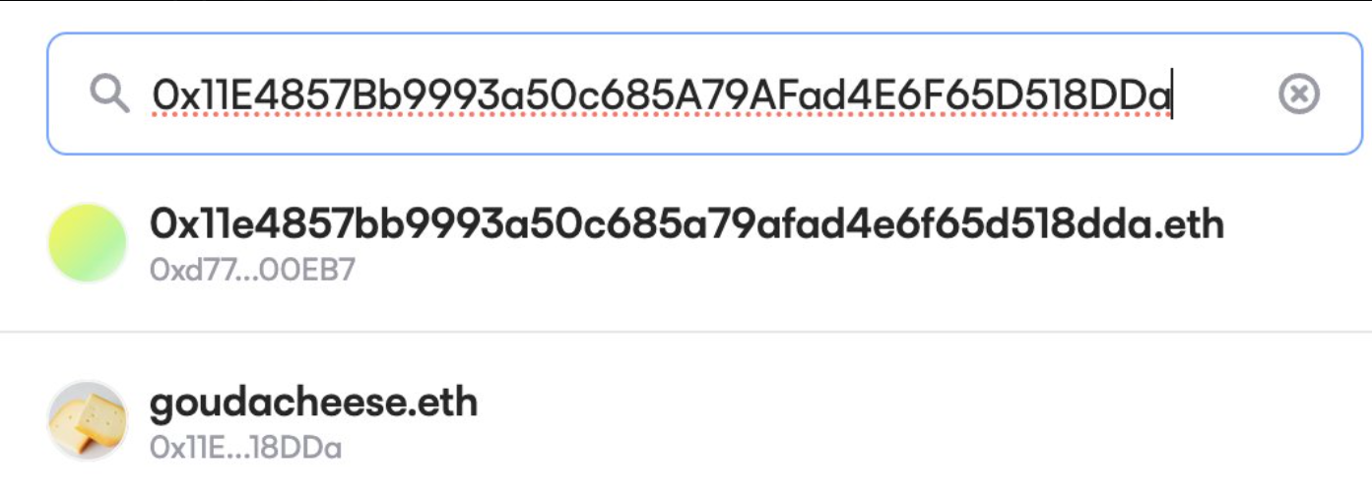Clear the search with the circled X icon
The width and height of the screenshot is (1372, 500).
(1299, 94)
